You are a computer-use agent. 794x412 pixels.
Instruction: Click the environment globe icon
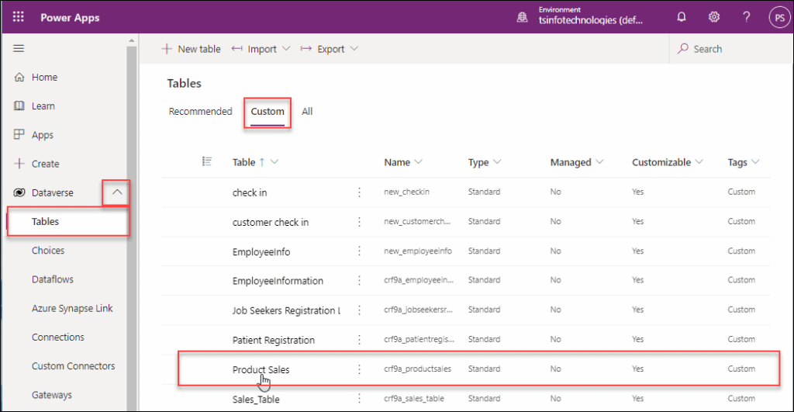pyautogui.click(x=522, y=18)
